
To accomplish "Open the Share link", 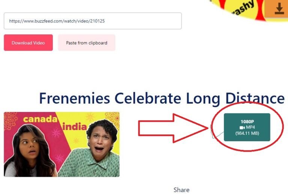I will [181, 190].
